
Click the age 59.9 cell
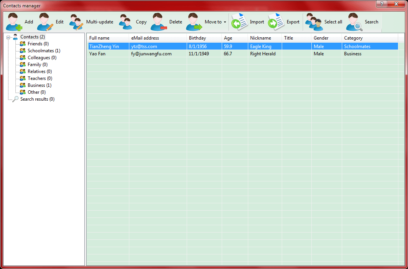coord(235,46)
